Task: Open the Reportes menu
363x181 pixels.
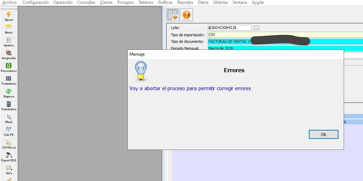Action: tap(185, 2)
